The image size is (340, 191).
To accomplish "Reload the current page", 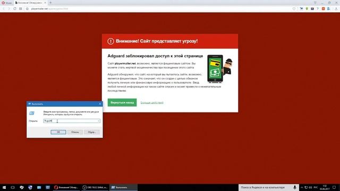I will 15,8.
